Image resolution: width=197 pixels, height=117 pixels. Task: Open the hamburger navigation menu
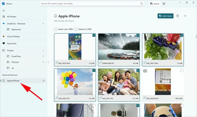[4, 11]
